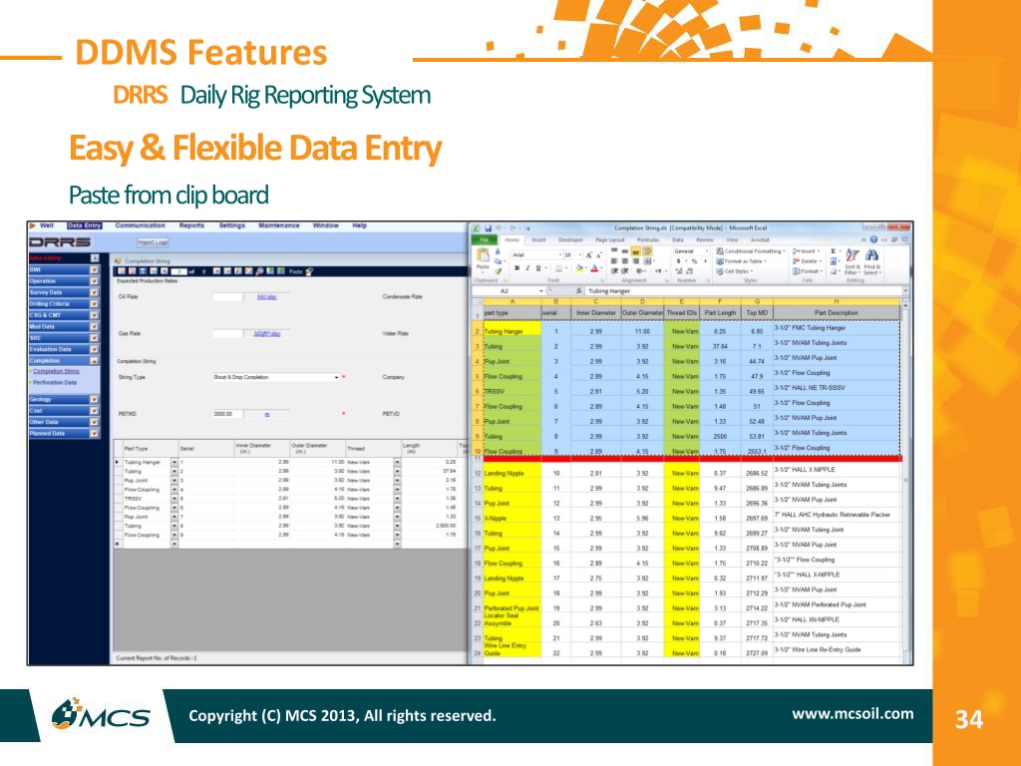
Task: Expand the Geology section arrow
Action: [94, 399]
